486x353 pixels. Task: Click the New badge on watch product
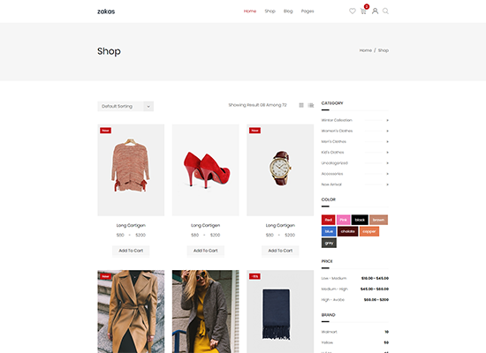[x=254, y=131]
